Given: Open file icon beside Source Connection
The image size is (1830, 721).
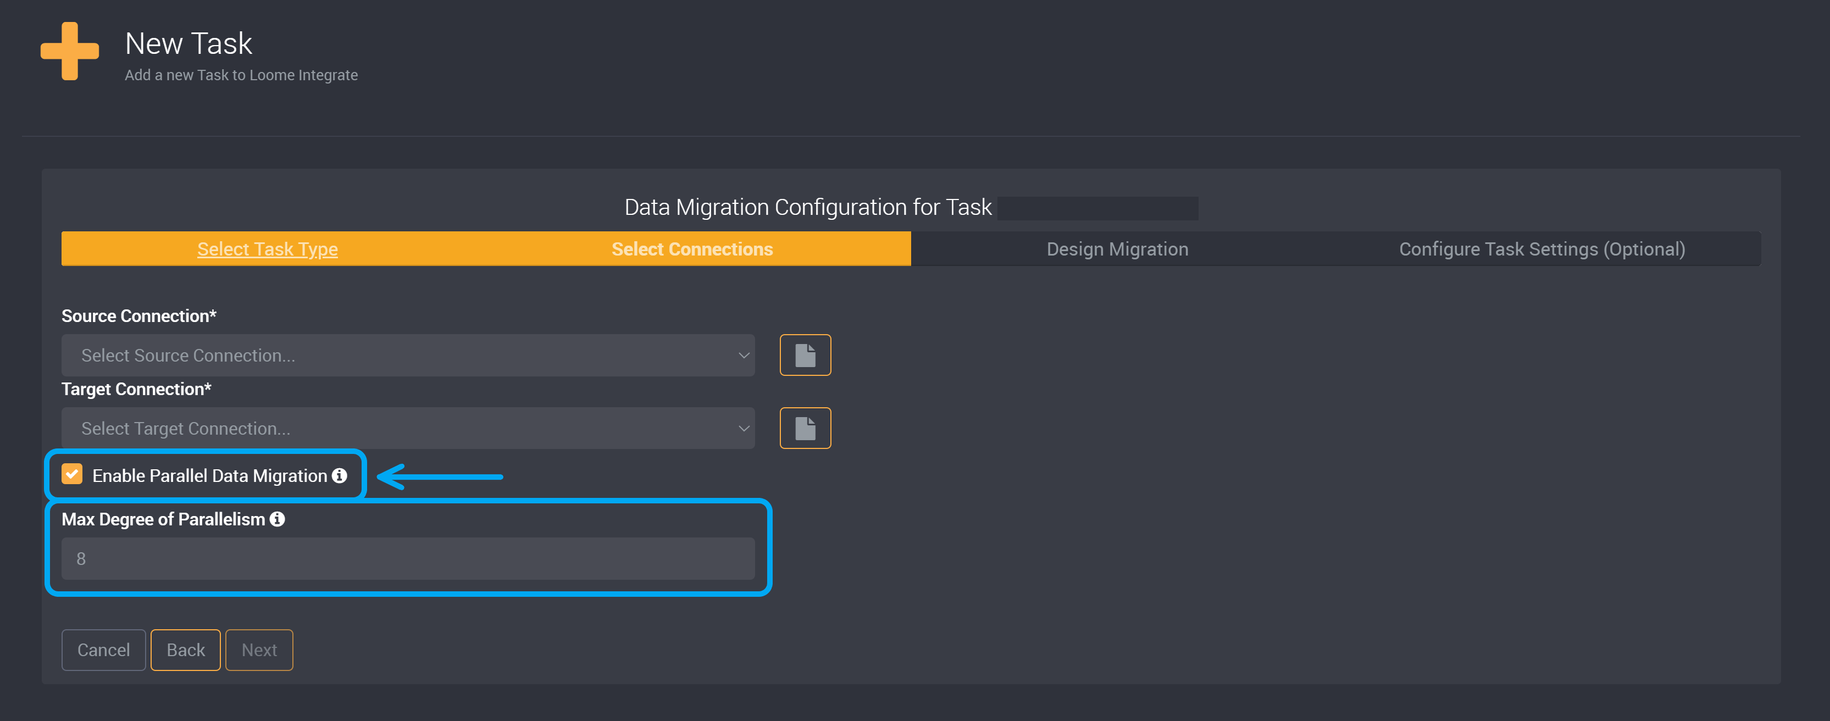Looking at the screenshot, I should (x=805, y=355).
